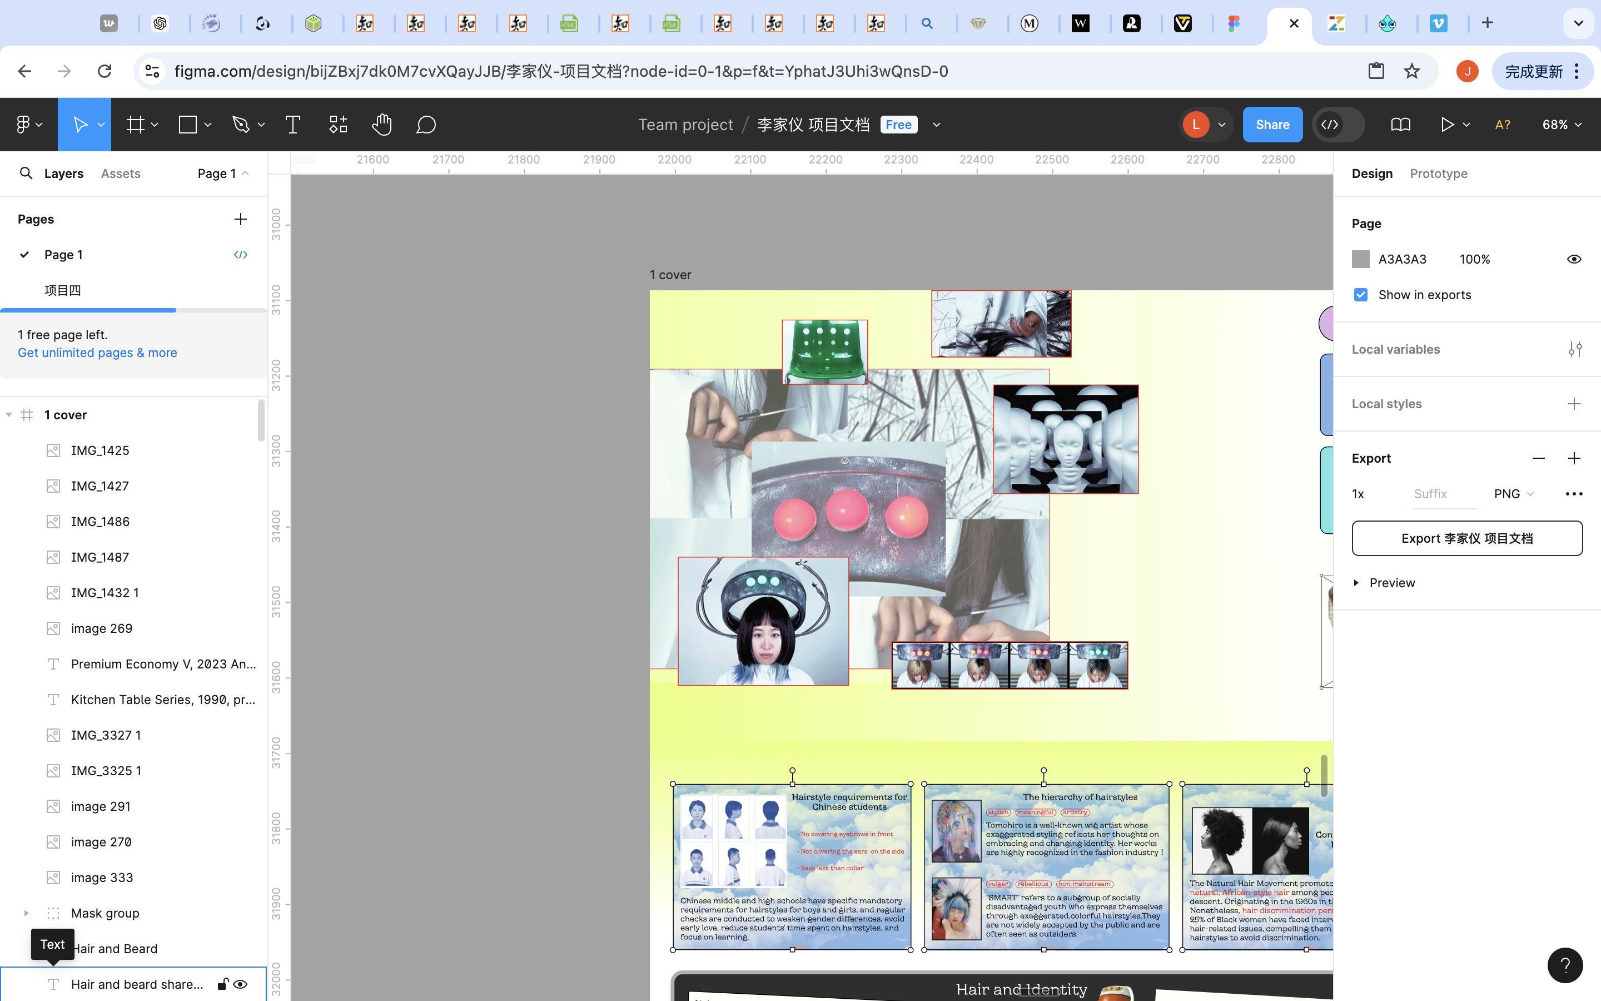Select the Text tool in toolbar
Viewport: 1601px width, 1001px height.
(x=292, y=125)
